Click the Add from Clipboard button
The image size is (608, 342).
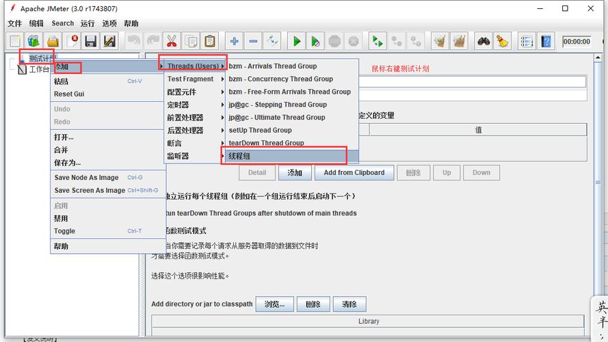point(354,173)
